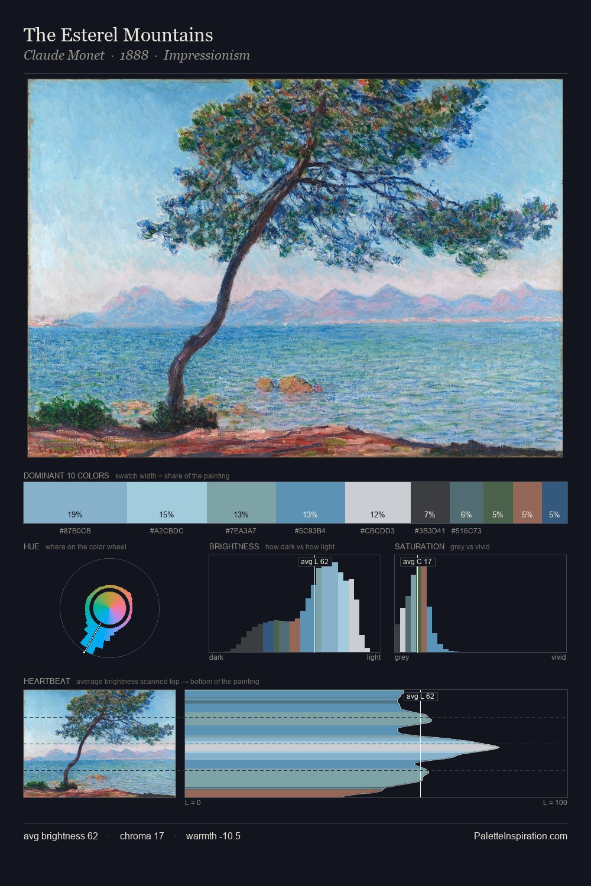This screenshot has width=591, height=886.
Task: Click the hex label "#A2CBDC"
Action: [167, 530]
